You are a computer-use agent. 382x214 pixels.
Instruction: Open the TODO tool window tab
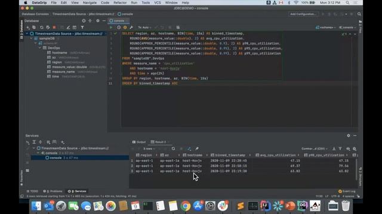point(32,191)
